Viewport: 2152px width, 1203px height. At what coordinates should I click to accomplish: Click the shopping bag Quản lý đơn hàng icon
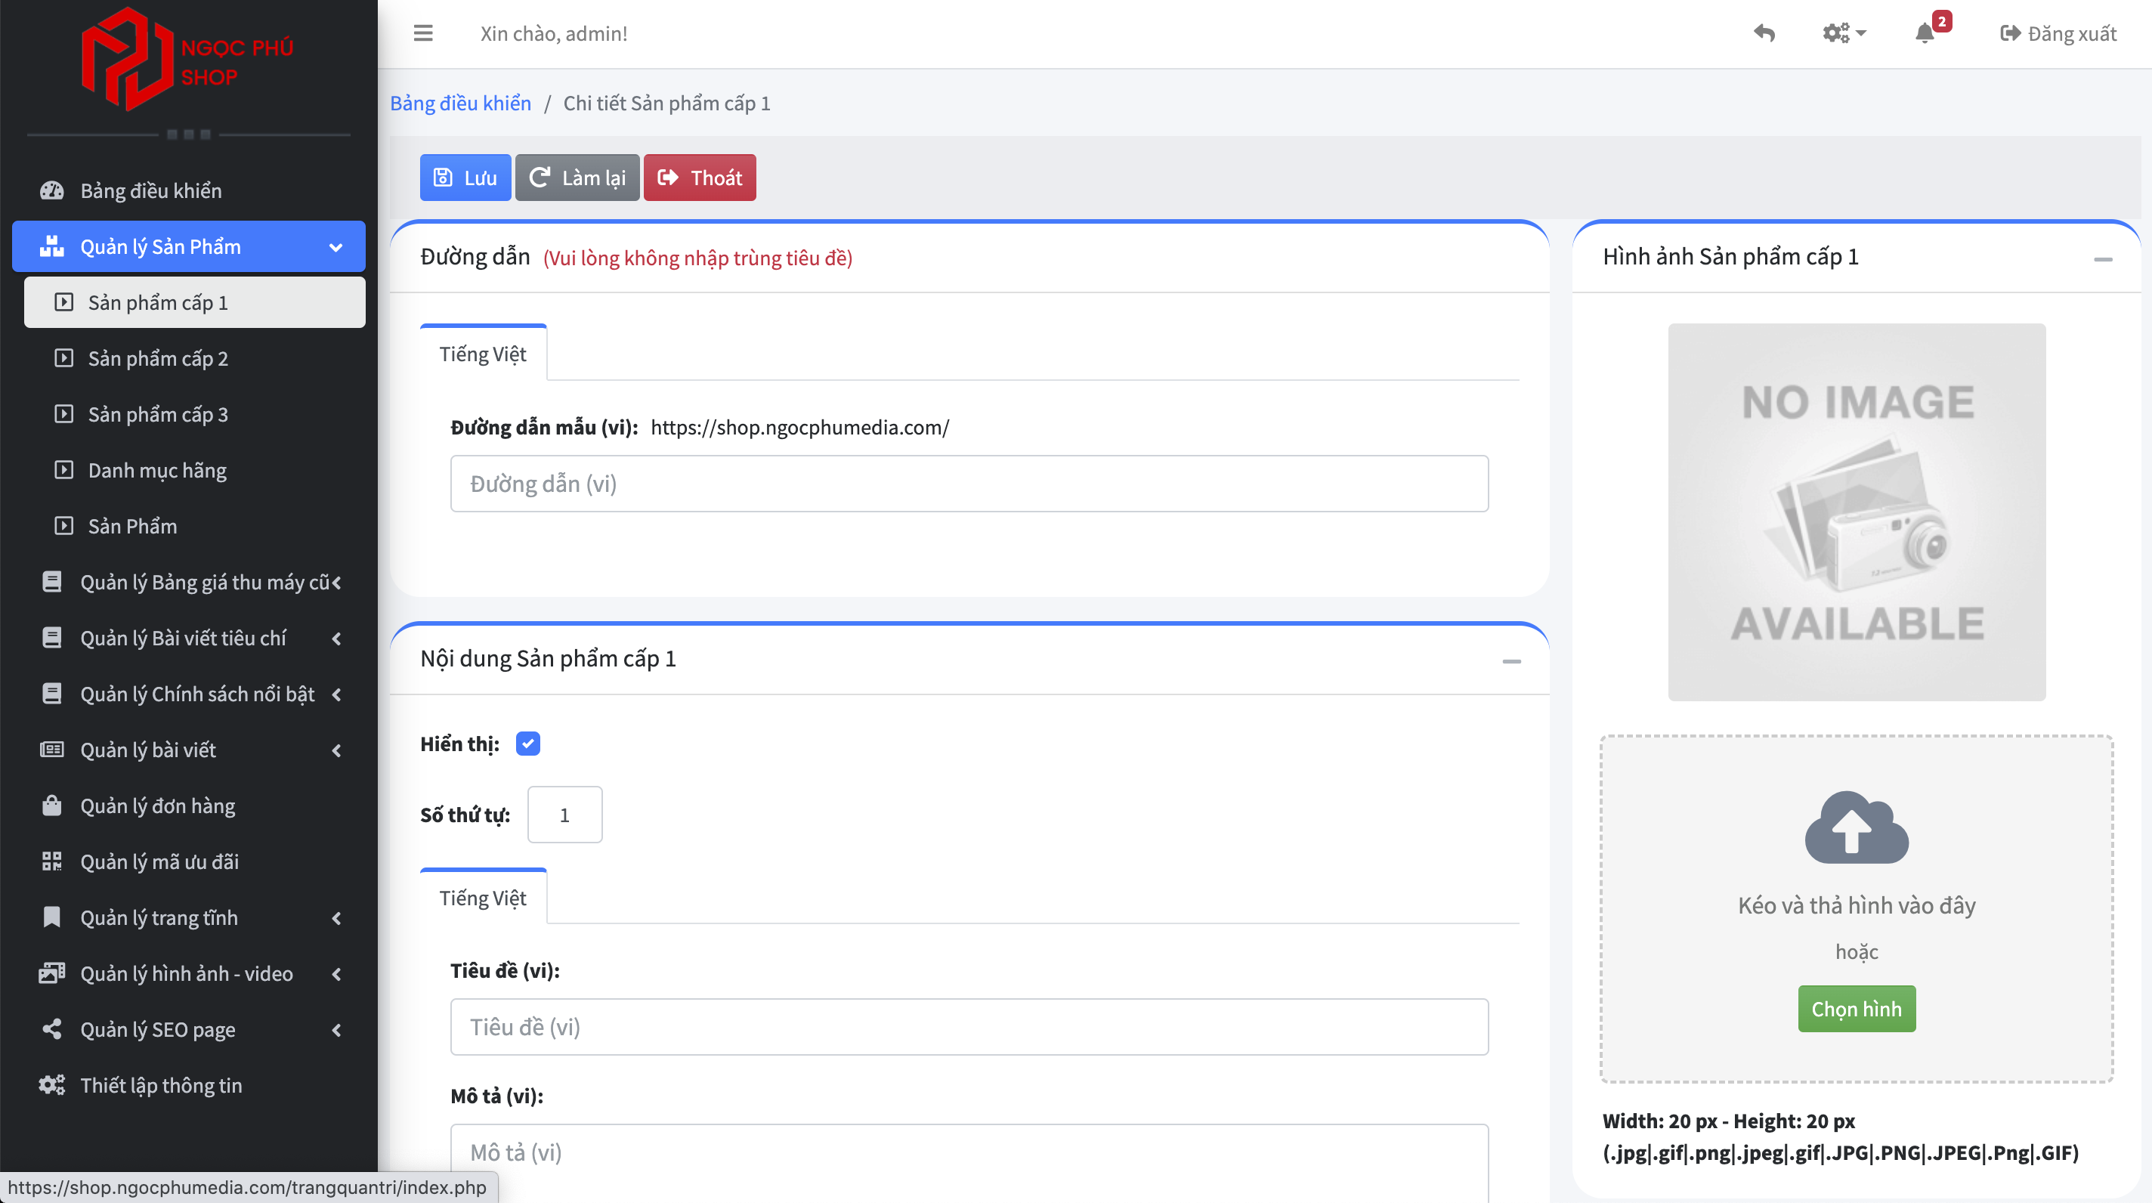[x=52, y=806]
